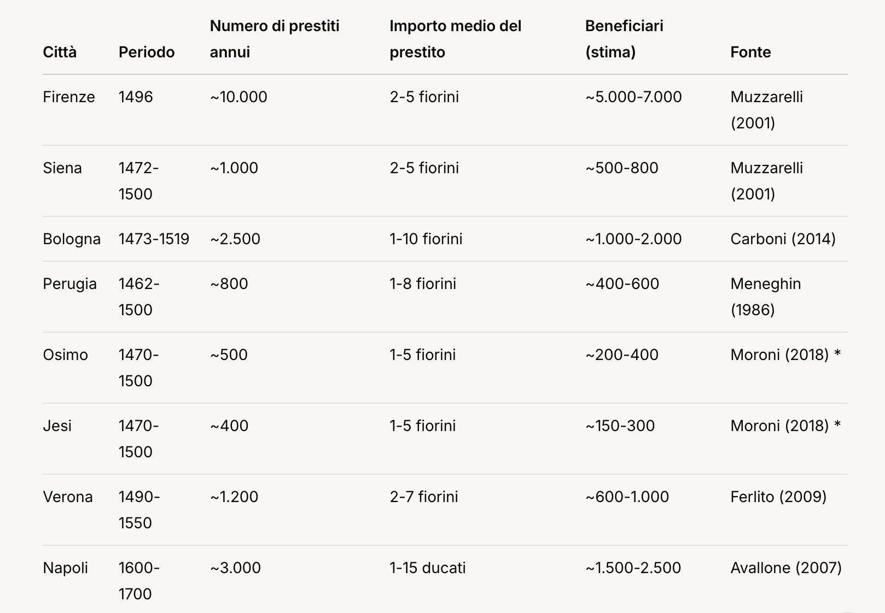Select the Bologna city cell
Screen dimensions: 885x613
[x=72, y=239]
